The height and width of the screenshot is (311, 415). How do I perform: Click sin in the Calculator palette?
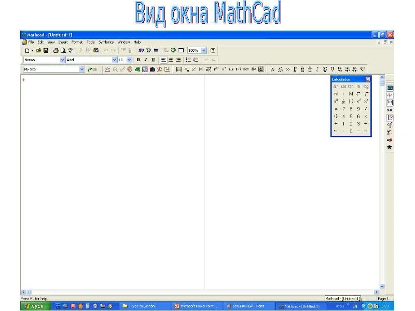coord(336,87)
